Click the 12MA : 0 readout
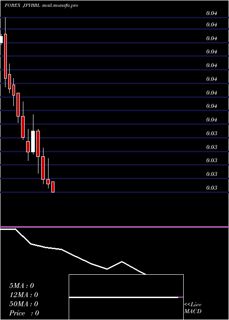This screenshot has width=229, height=320. click(x=24, y=295)
